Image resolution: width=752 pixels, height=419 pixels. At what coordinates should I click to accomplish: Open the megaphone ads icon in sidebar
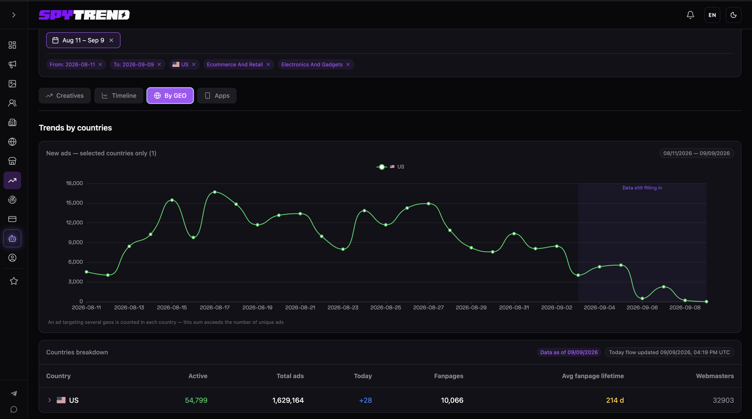pyautogui.click(x=13, y=64)
